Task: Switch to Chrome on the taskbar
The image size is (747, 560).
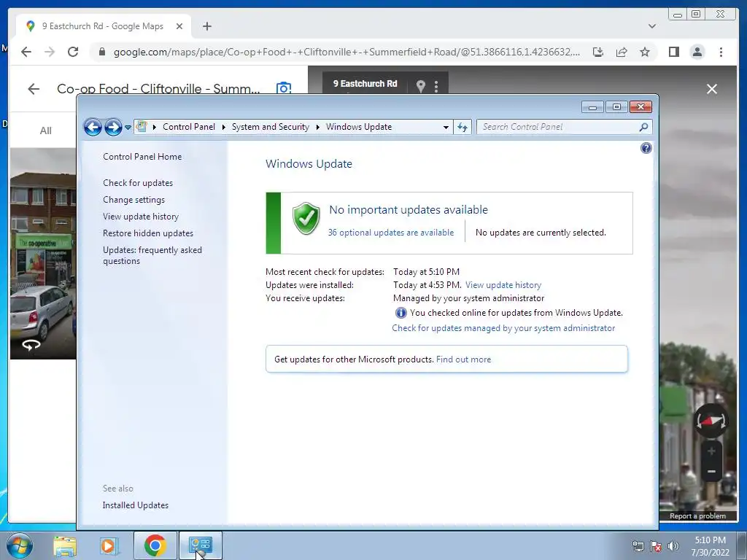Action: 155,545
